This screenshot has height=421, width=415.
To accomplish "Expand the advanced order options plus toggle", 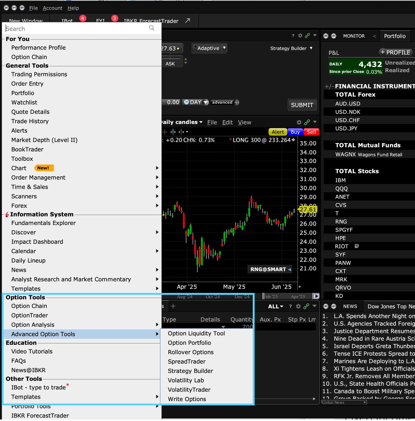I will point(237,102).
